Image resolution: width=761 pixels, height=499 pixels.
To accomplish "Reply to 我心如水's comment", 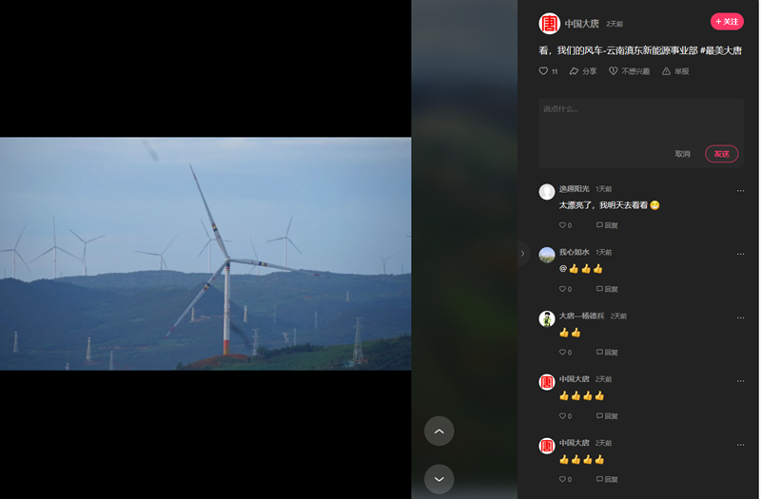I will click(x=607, y=289).
